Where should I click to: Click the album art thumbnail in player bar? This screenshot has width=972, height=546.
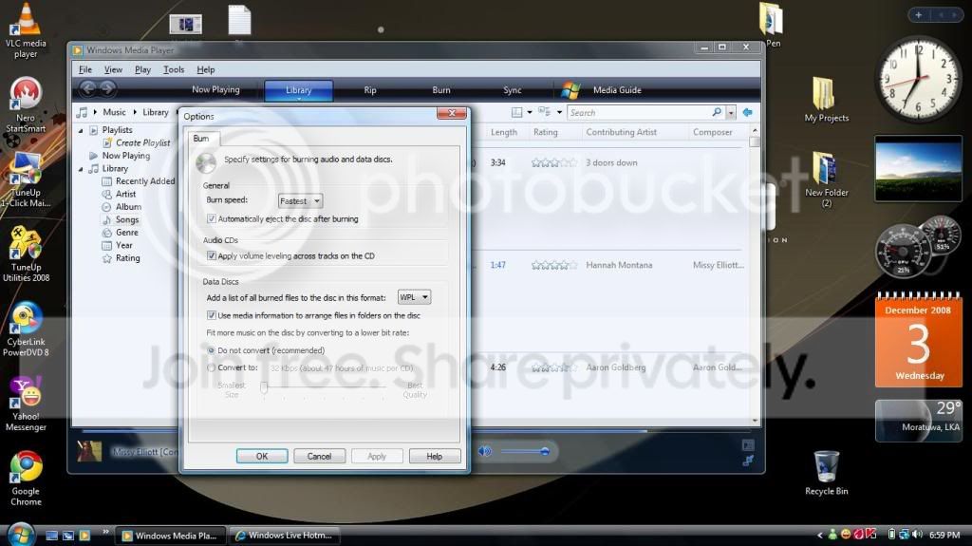pos(89,451)
